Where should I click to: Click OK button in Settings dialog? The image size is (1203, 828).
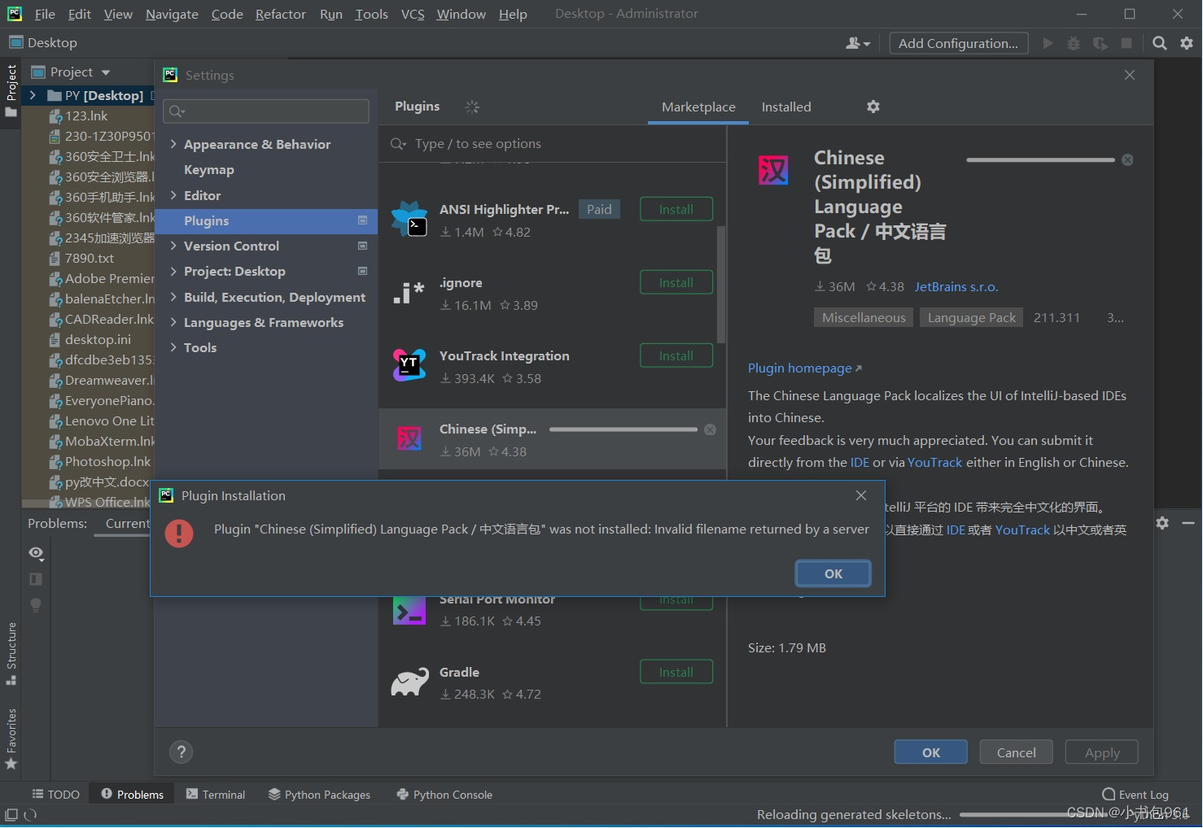coord(931,752)
